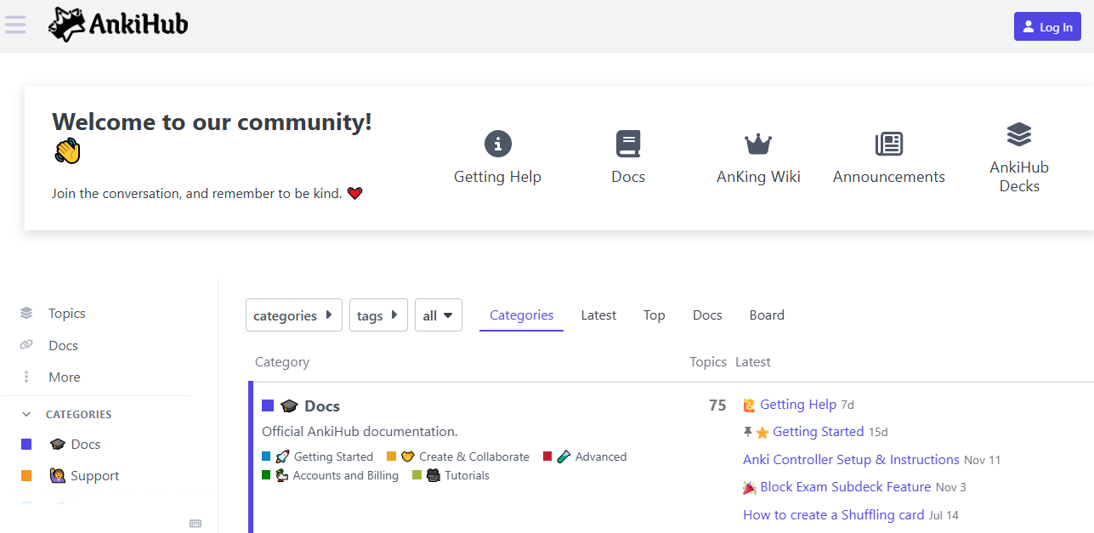
Task: Open the categories filter dropdown
Action: click(294, 315)
